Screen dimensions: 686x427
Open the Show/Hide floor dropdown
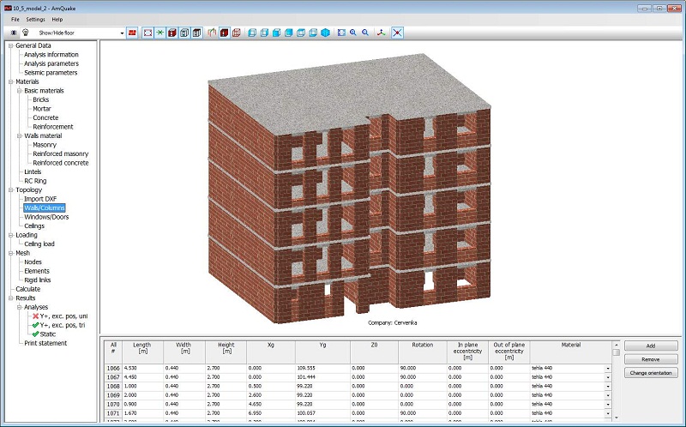[x=122, y=33]
